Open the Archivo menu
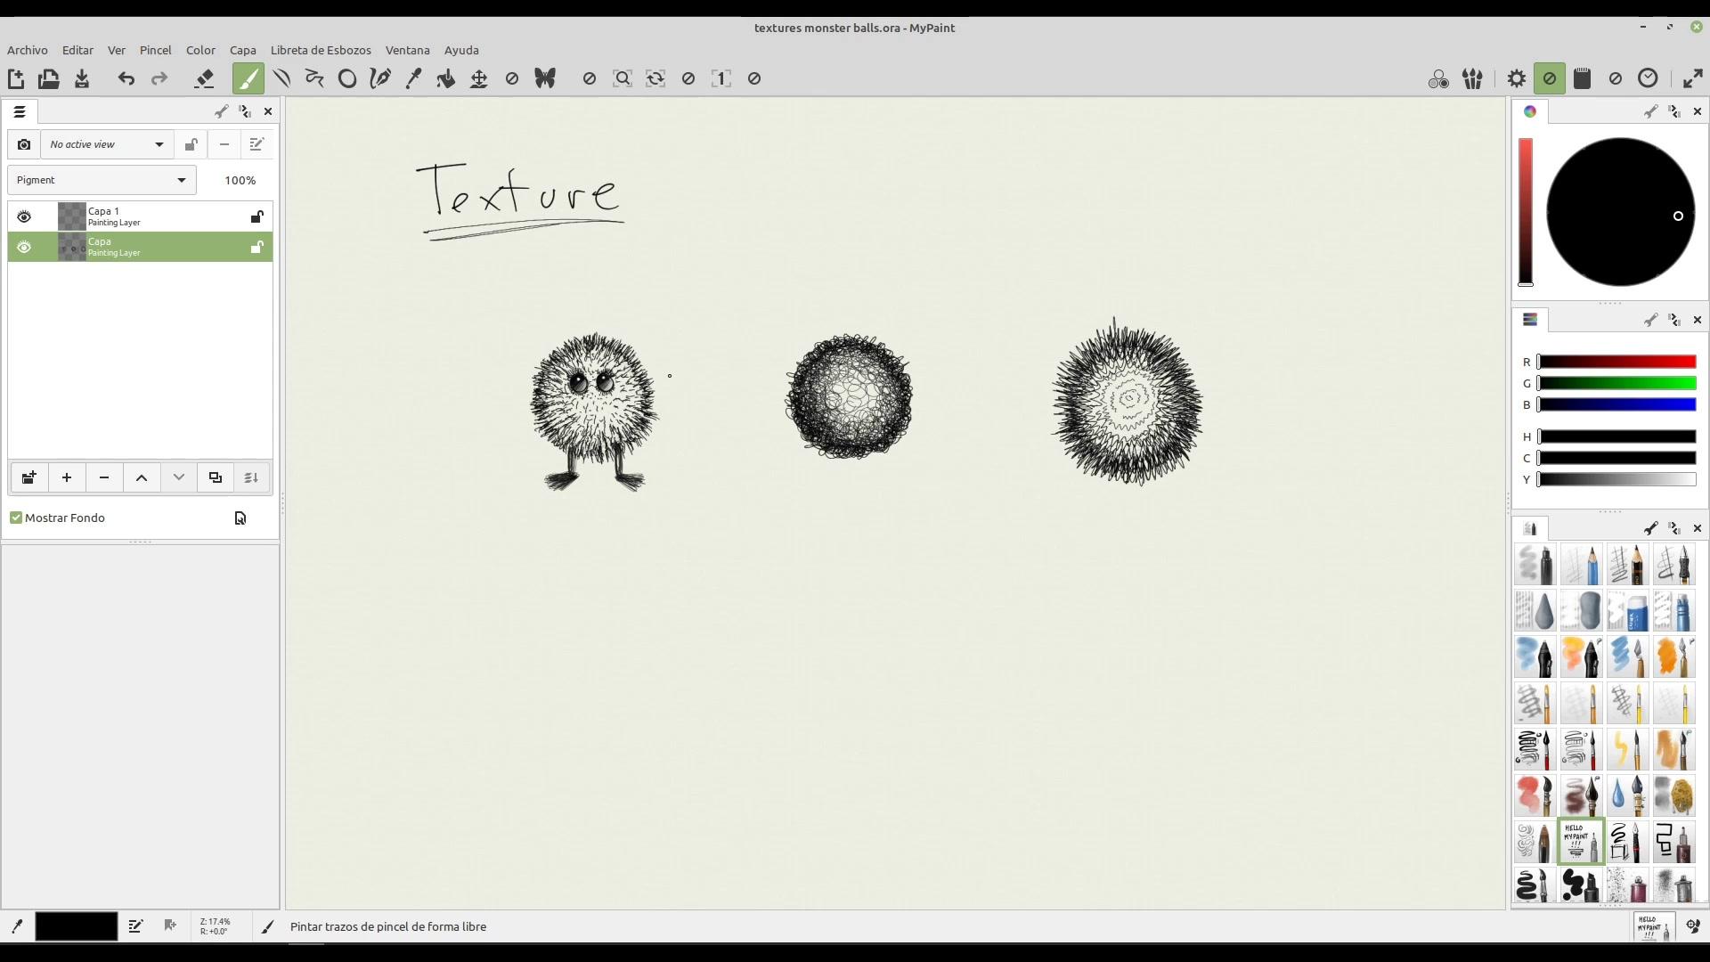This screenshot has width=1710, height=962. pyautogui.click(x=28, y=50)
